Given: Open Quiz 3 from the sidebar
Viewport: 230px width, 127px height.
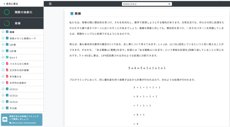Looking at the screenshot, I should [22, 58].
